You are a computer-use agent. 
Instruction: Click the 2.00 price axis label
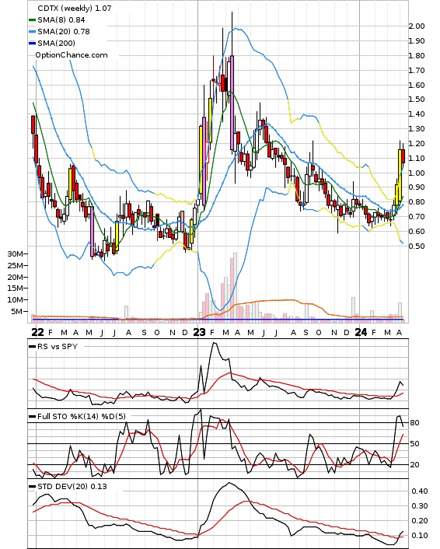(x=417, y=26)
